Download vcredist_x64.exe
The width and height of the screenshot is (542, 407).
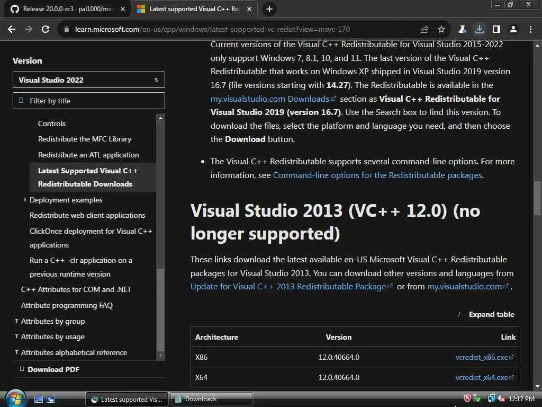pos(485,377)
